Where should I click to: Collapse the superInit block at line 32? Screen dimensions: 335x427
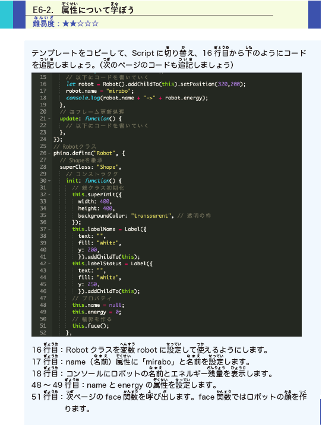[49, 194]
